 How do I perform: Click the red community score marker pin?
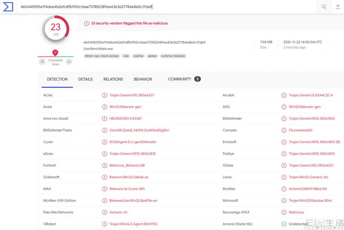pyautogui.click(x=55, y=52)
